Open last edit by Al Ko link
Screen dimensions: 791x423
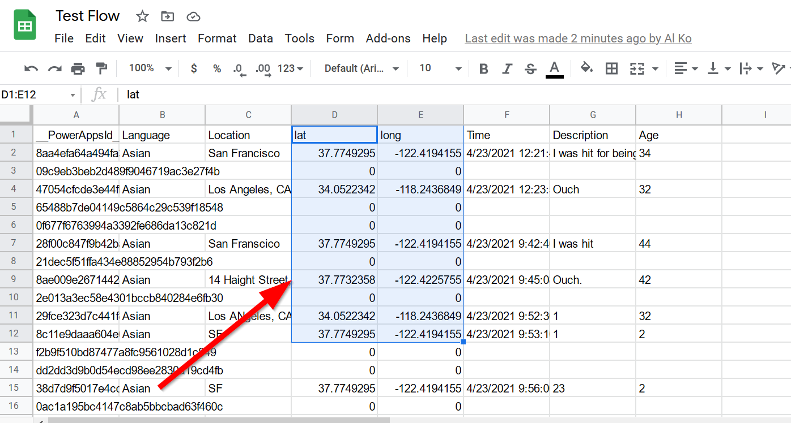tap(578, 38)
